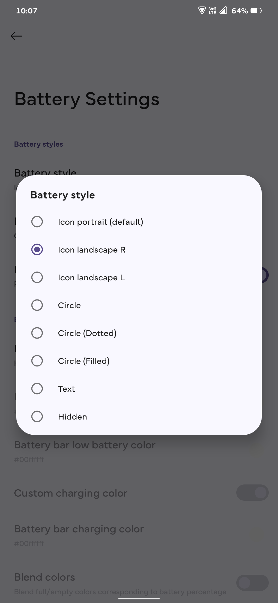Select the Text battery style
278x603 pixels.
tap(37, 389)
